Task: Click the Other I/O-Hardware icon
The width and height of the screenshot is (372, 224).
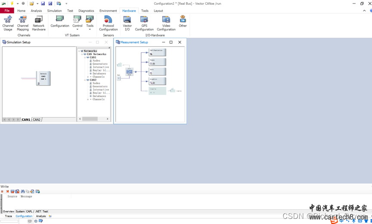Action: tap(183, 21)
